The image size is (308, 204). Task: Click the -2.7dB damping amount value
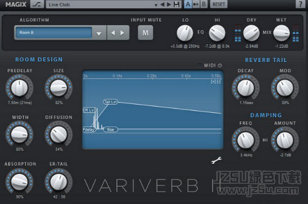[285, 155]
